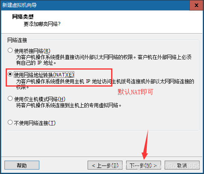This screenshot has height=174, width=204.
Task: Close the 新建虚拟机向导 dialog with X
Action: click(x=196, y=5)
